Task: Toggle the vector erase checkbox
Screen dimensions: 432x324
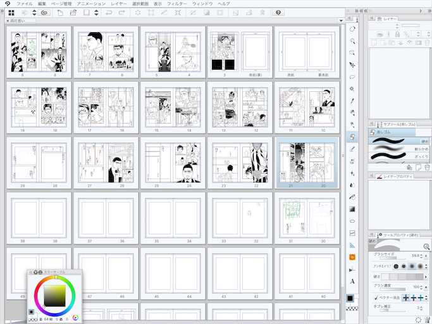Action: click(376, 298)
